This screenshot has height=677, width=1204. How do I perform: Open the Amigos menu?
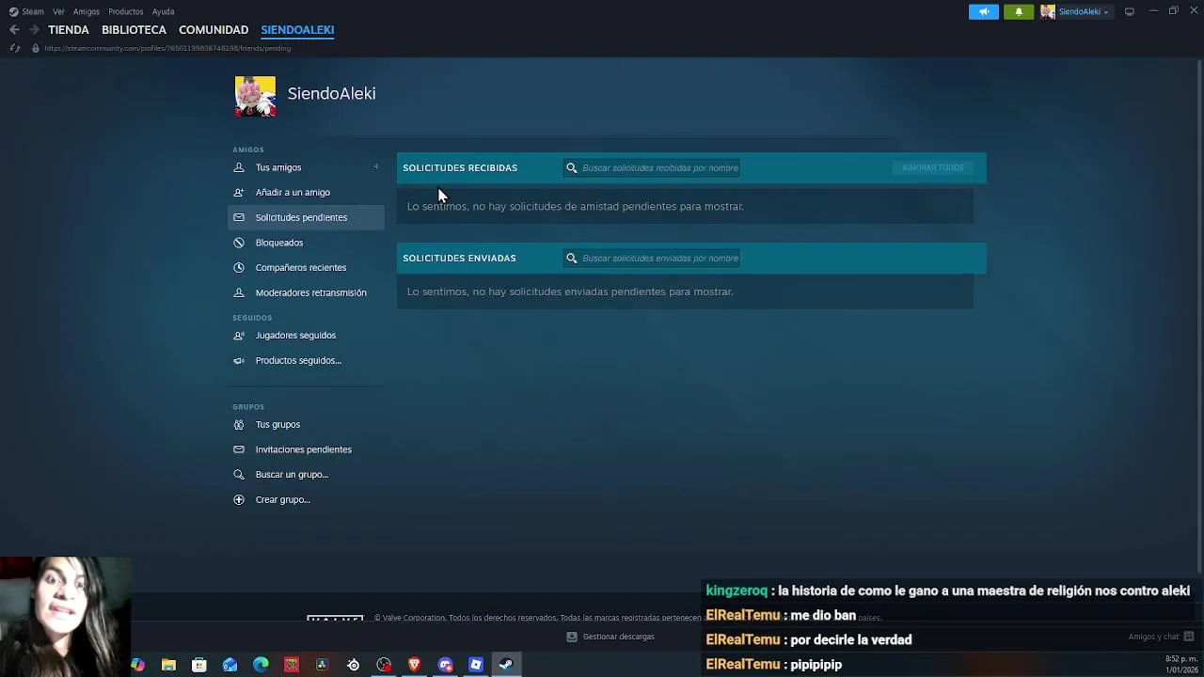coord(87,11)
